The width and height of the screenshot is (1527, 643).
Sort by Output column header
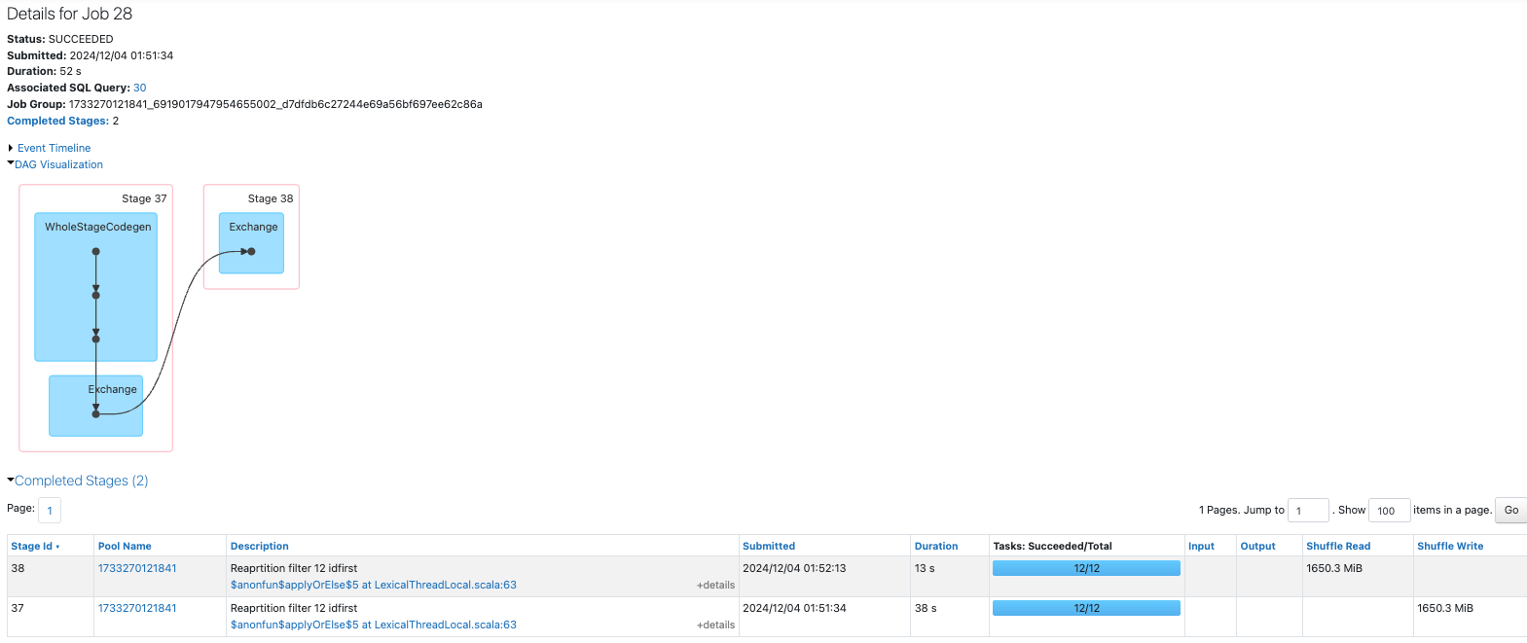(1257, 546)
